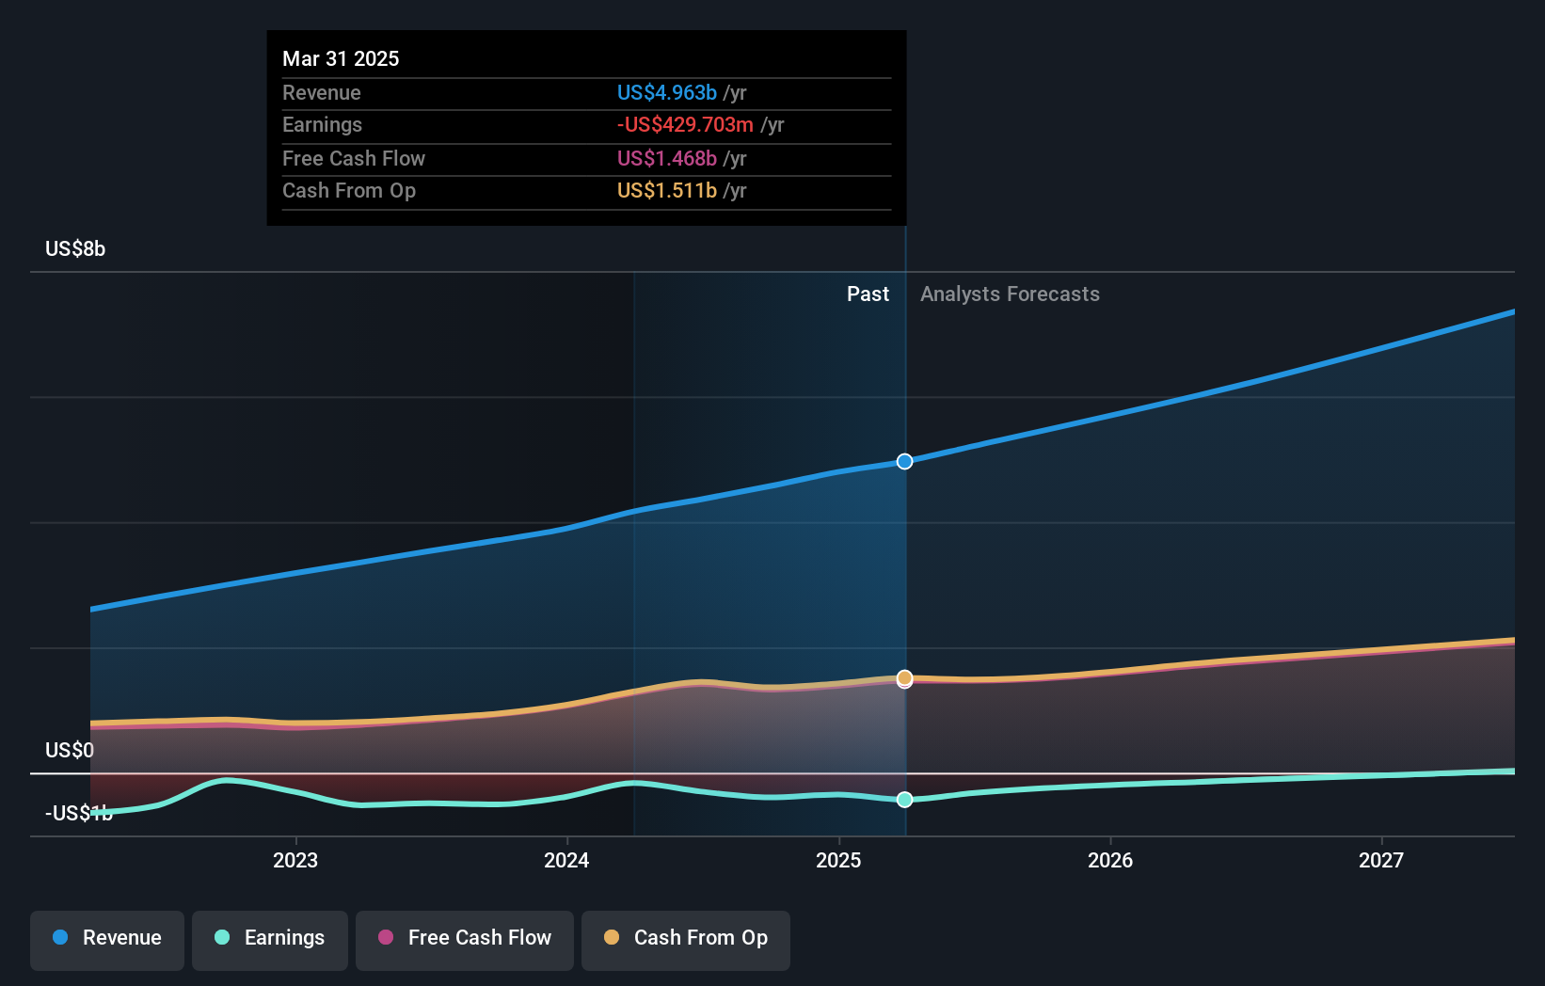Click the US$8b y-axis label
Image resolution: width=1545 pixels, height=986 pixels.
75,248
